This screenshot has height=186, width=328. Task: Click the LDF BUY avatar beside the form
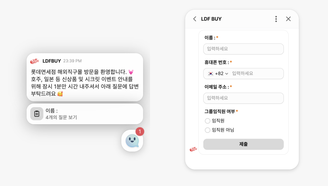(194, 149)
